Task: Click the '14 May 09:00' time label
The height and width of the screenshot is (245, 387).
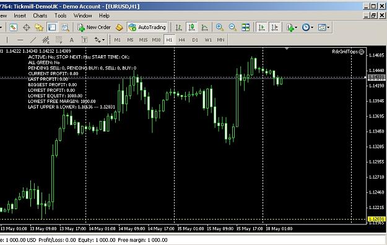Action: click(131, 229)
